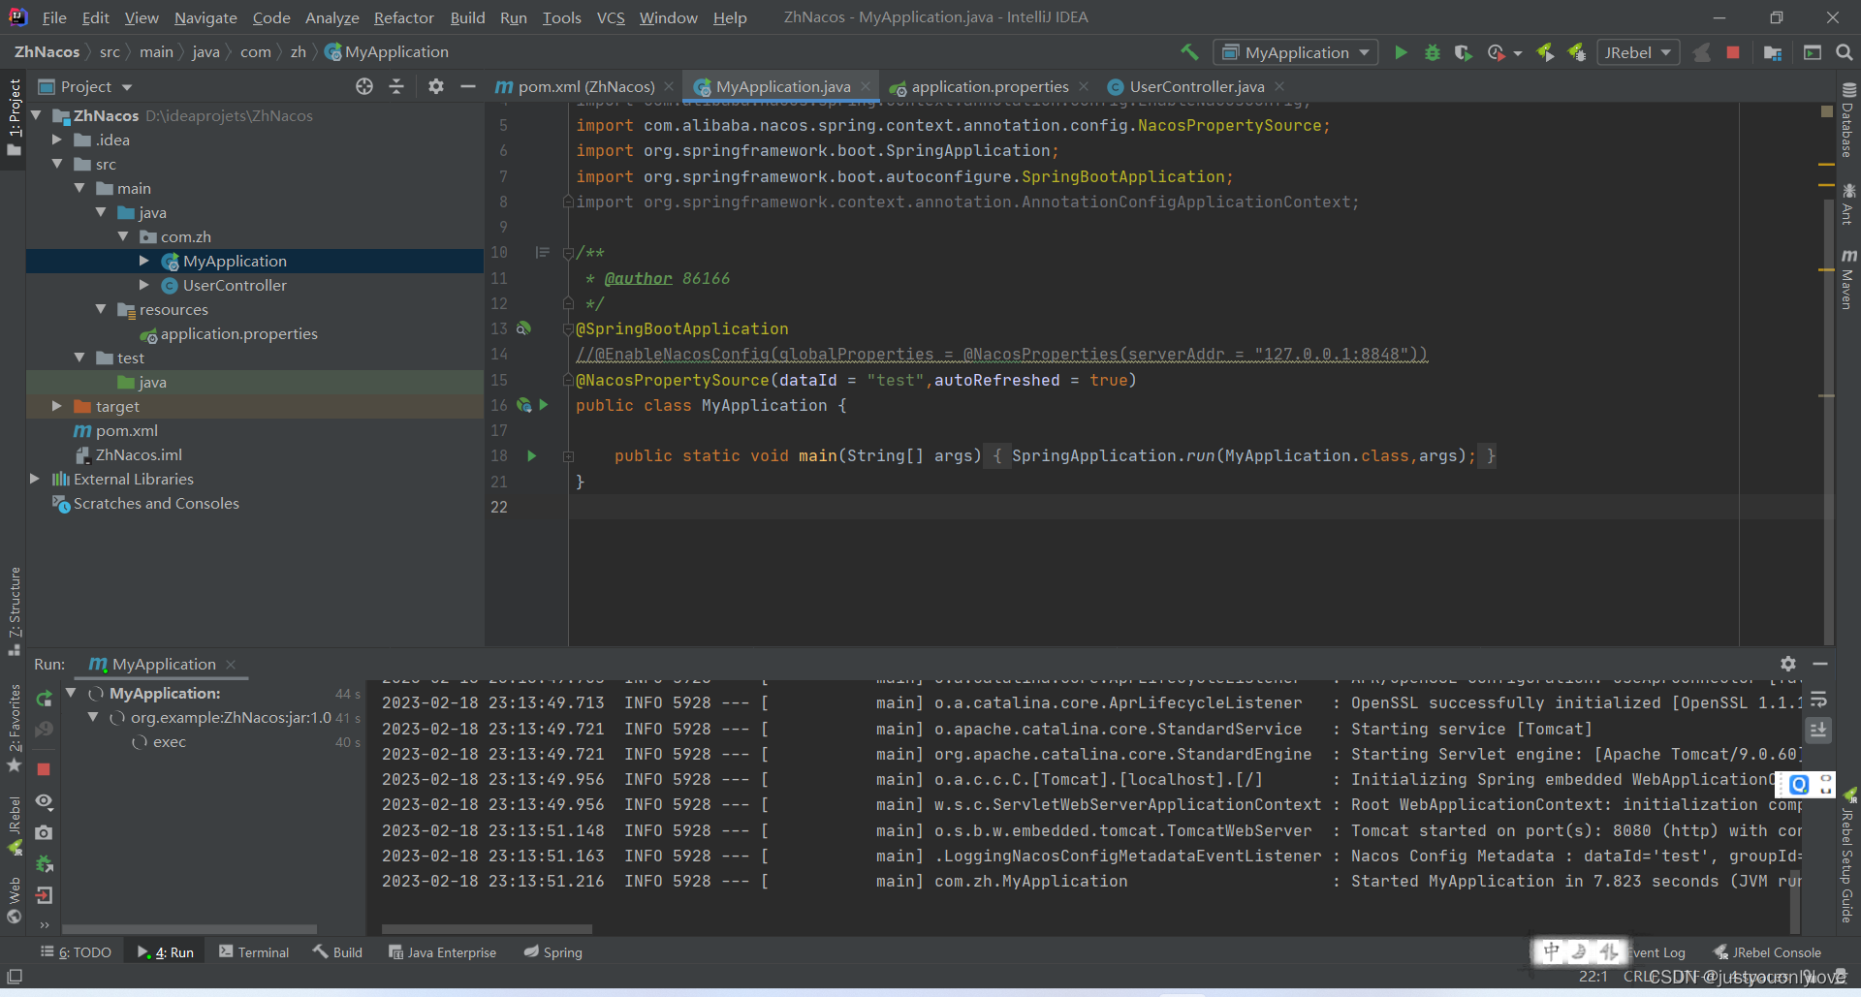Open the JRebel Console
1861x997 pixels.
[x=1767, y=952]
